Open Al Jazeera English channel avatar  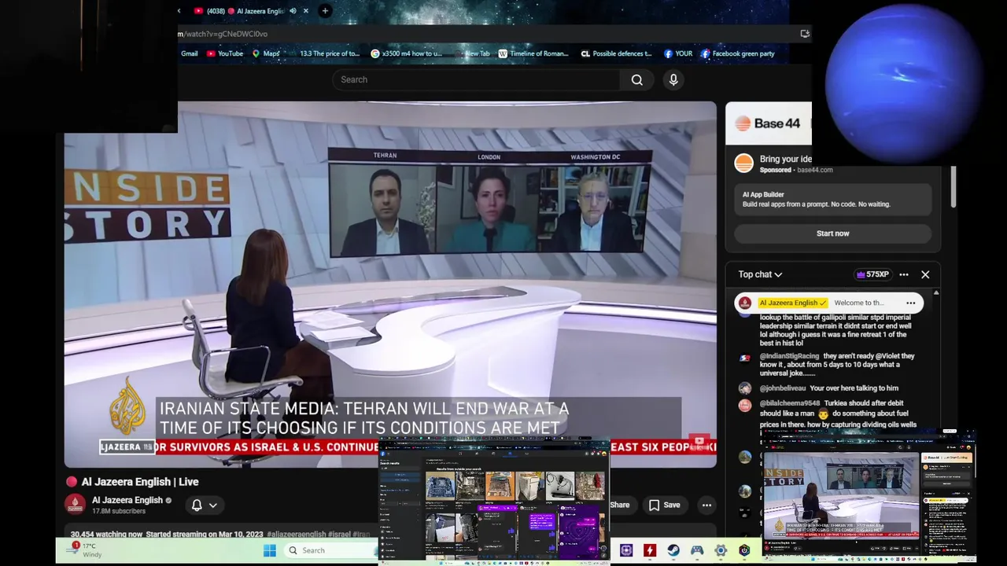76,505
